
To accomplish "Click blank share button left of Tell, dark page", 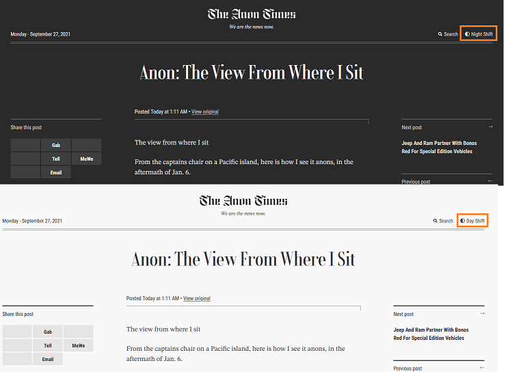I will (25, 159).
